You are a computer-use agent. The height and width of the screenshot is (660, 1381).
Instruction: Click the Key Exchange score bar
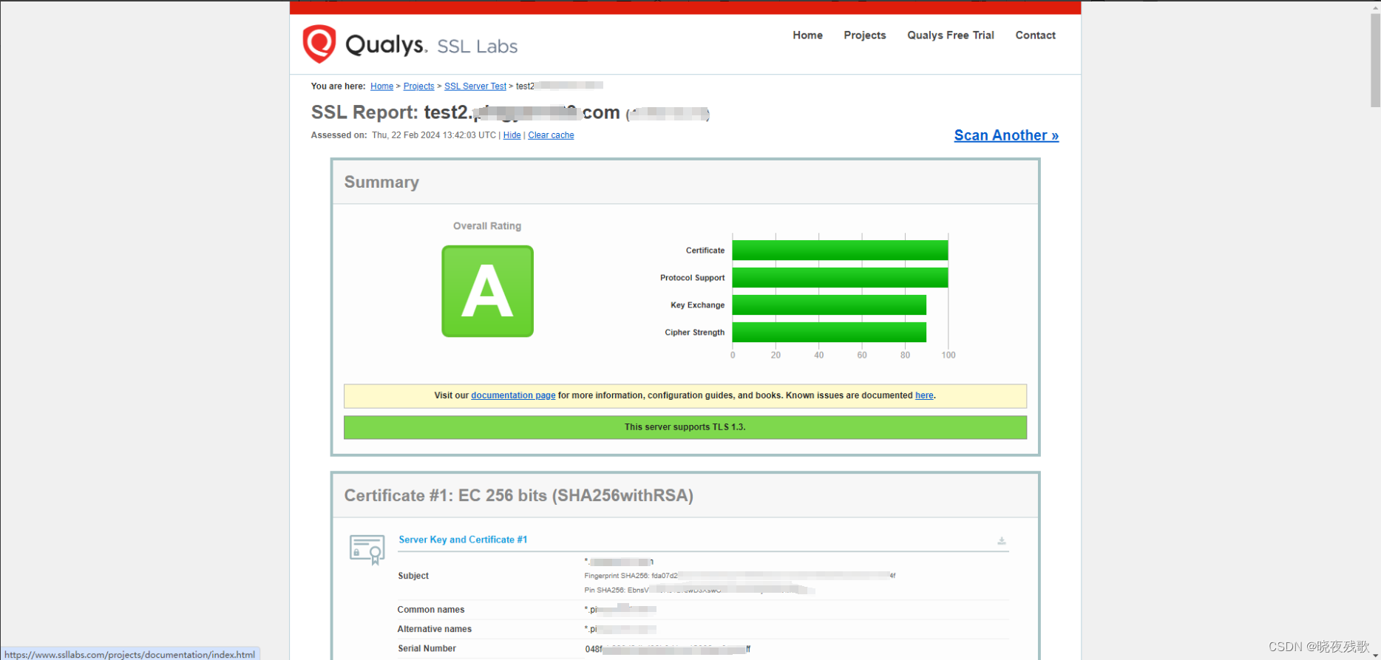[x=829, y=305]
